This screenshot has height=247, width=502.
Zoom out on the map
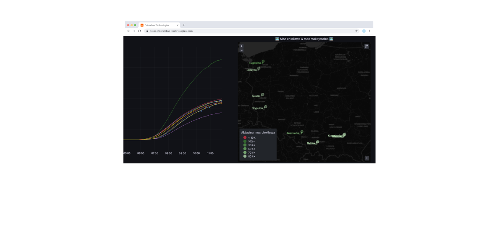tap(242, 50)
